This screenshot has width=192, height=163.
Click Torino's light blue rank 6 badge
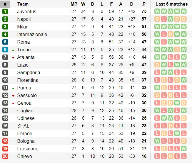[5, 50]
